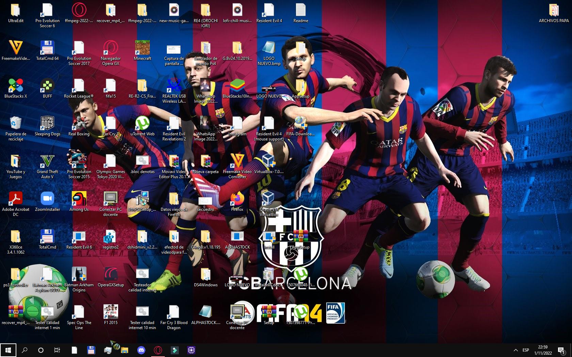Click the Opera GX taskbar button

158,350
